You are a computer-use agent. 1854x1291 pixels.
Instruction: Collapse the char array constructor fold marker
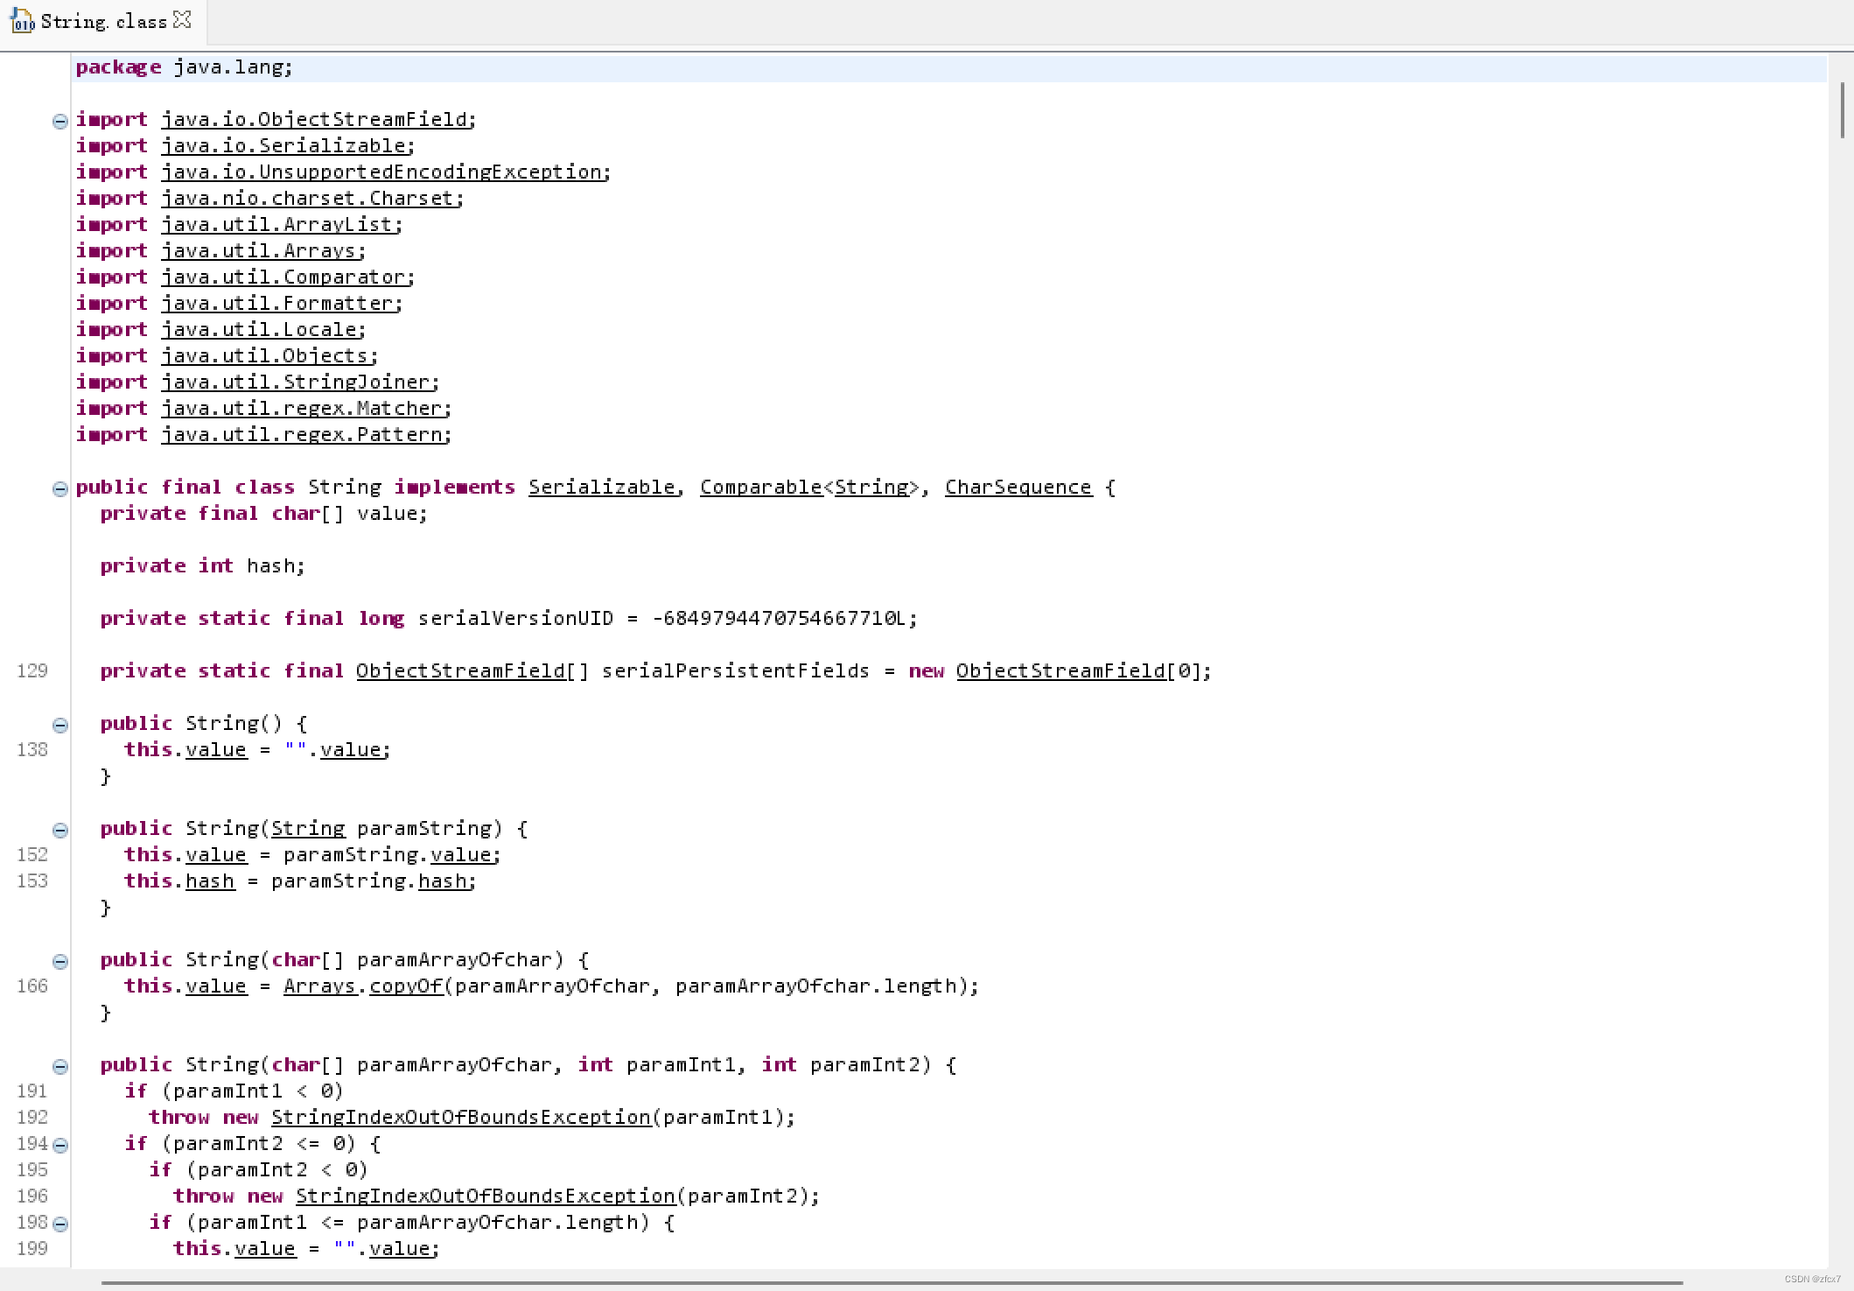59,961
